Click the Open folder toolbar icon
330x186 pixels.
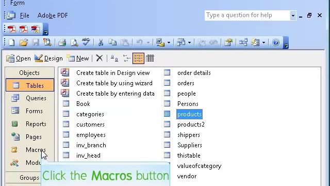tap(24, 42)
